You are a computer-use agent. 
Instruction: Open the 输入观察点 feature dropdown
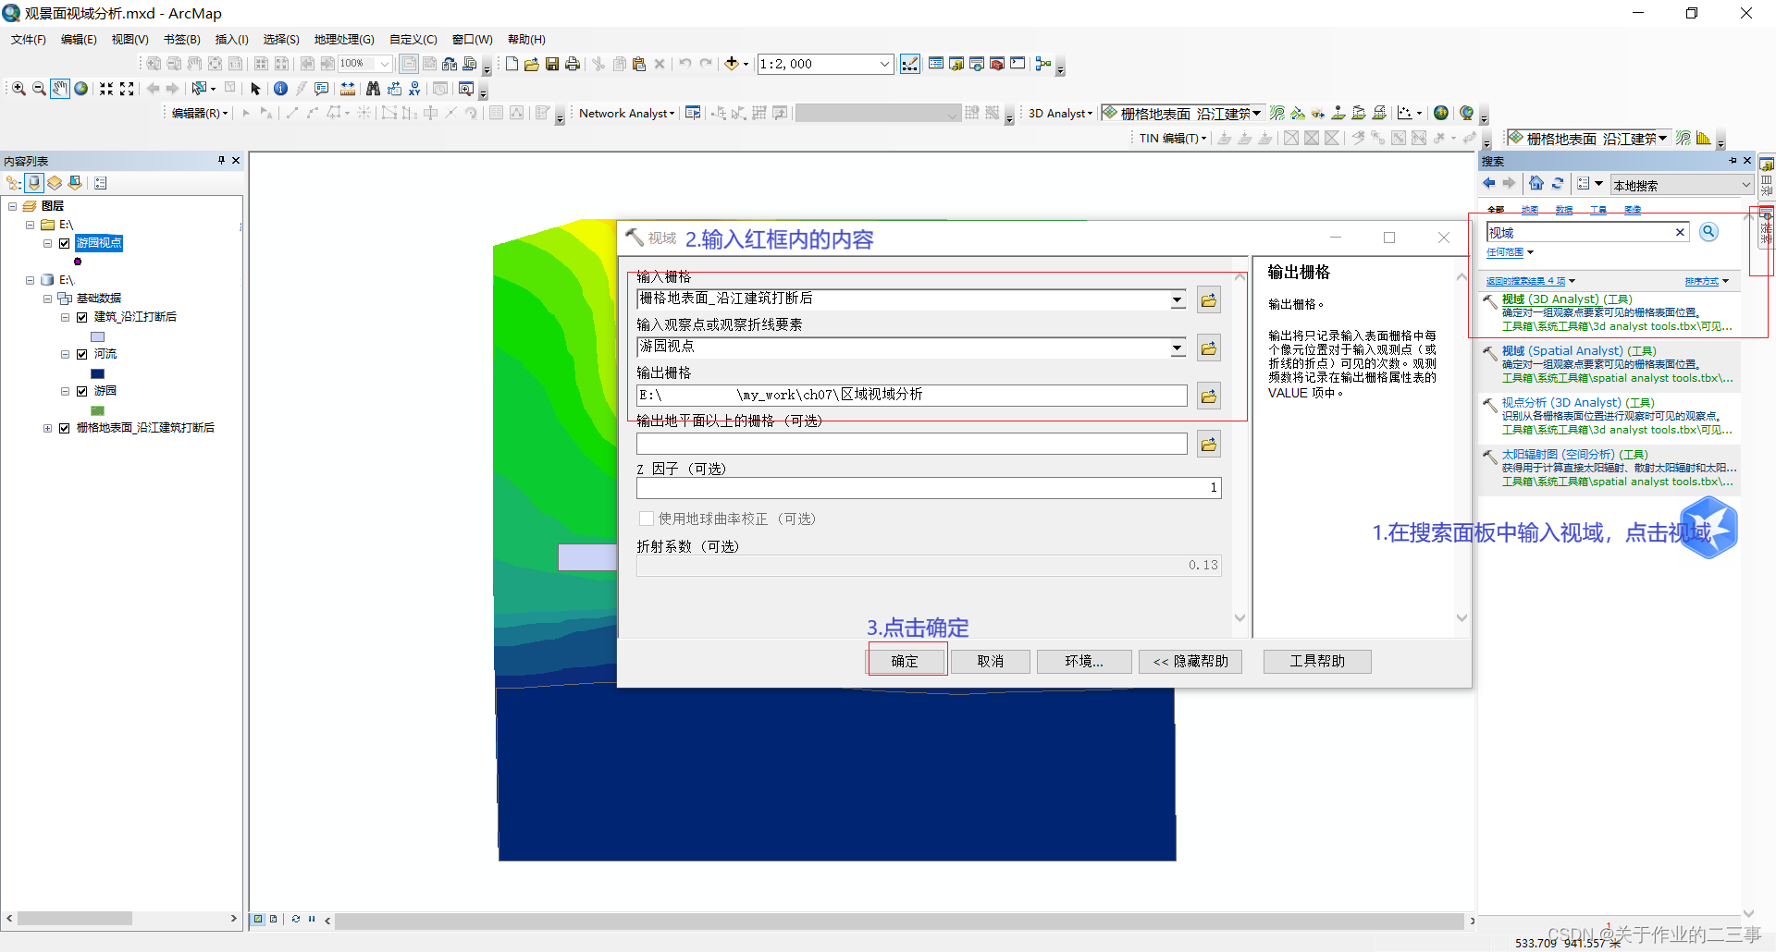tap(1178, 348)
